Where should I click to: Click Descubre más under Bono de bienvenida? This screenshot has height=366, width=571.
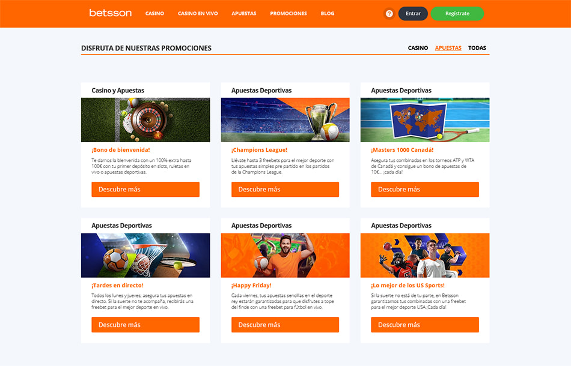[145, 190]
